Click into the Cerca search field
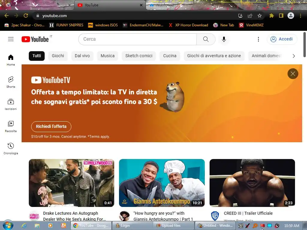Screen dimensions: 307x230 click(x=137, y=39)
